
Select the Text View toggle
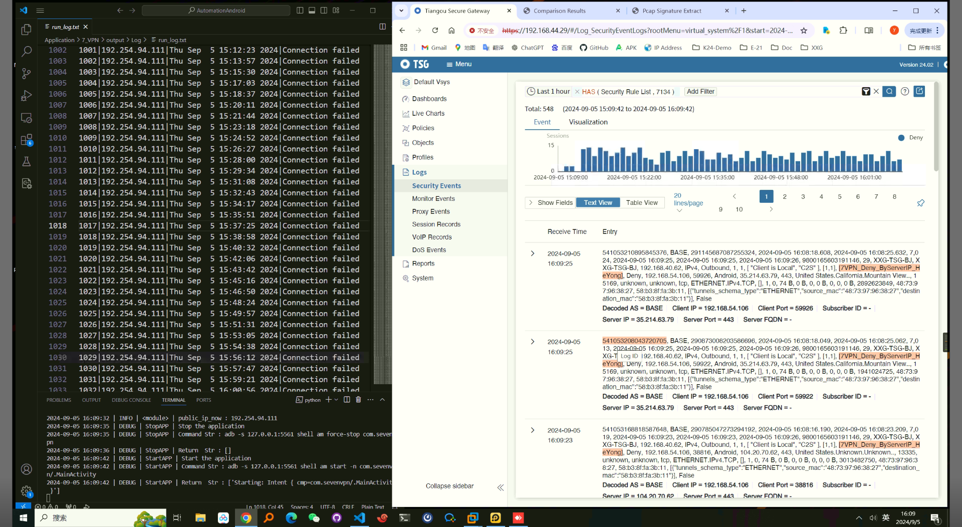(x=598, y=202)
